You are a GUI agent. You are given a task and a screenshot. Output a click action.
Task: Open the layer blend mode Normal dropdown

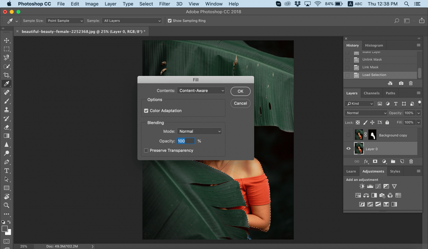pyautogui.click(x=366, y=113)
